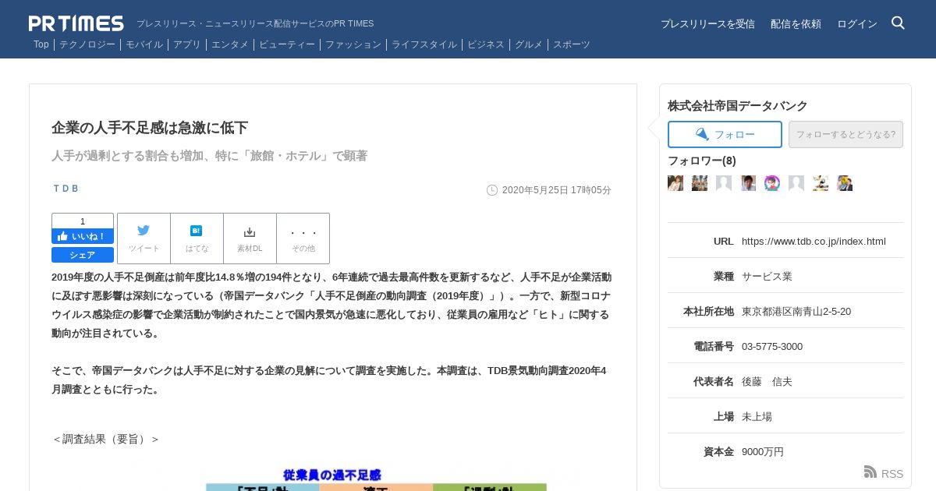Open the モバイル category

[x=144, y=44]
